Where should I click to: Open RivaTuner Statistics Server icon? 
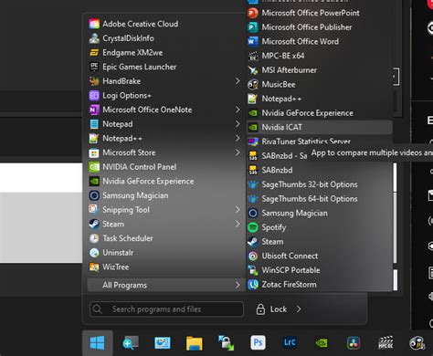click(253, 141)
